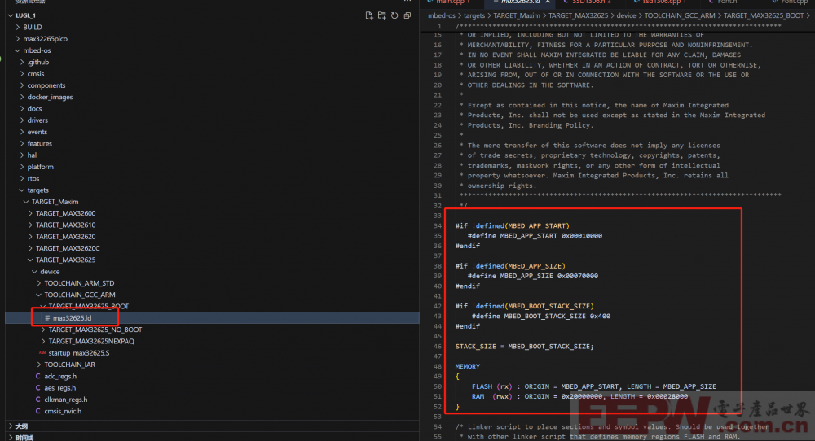The width and height of the screenshot is (815, 441).
Task: Click the C icon beside cmsis_nvic.h
Action: click(x=38, y=411)
